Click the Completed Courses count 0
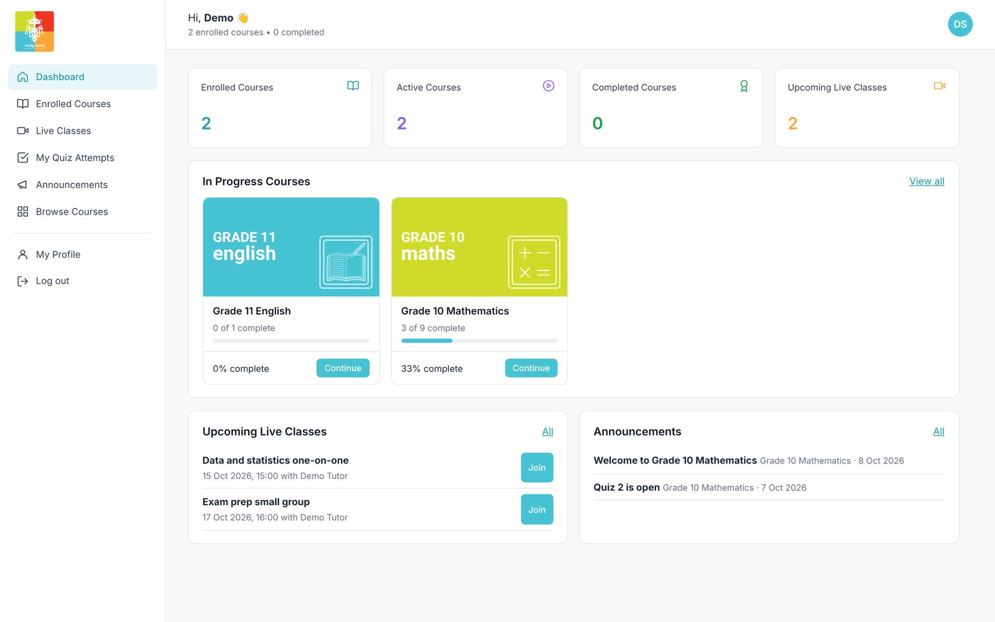The height and width of the screenshot is (622, 995). tap(598, 123)
